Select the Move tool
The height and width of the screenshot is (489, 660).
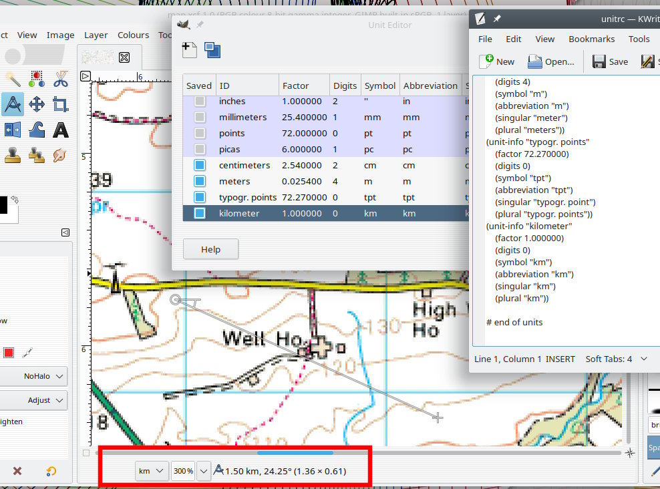(x=37, y=104)
